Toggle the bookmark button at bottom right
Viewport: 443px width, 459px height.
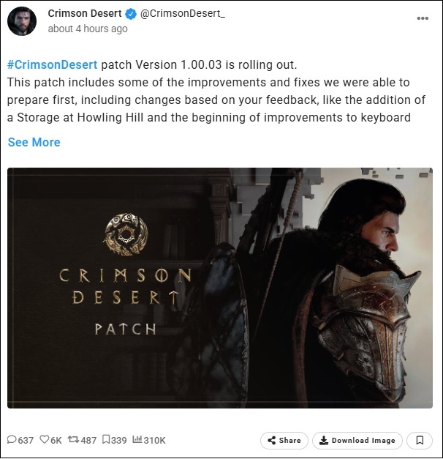(x=420, y=440)
